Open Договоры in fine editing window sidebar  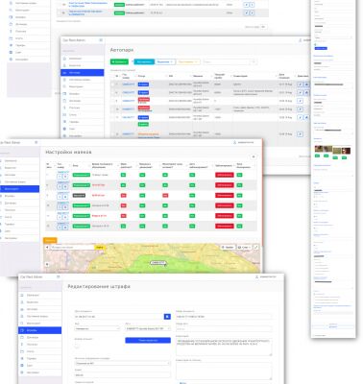(x=33, y=337)
